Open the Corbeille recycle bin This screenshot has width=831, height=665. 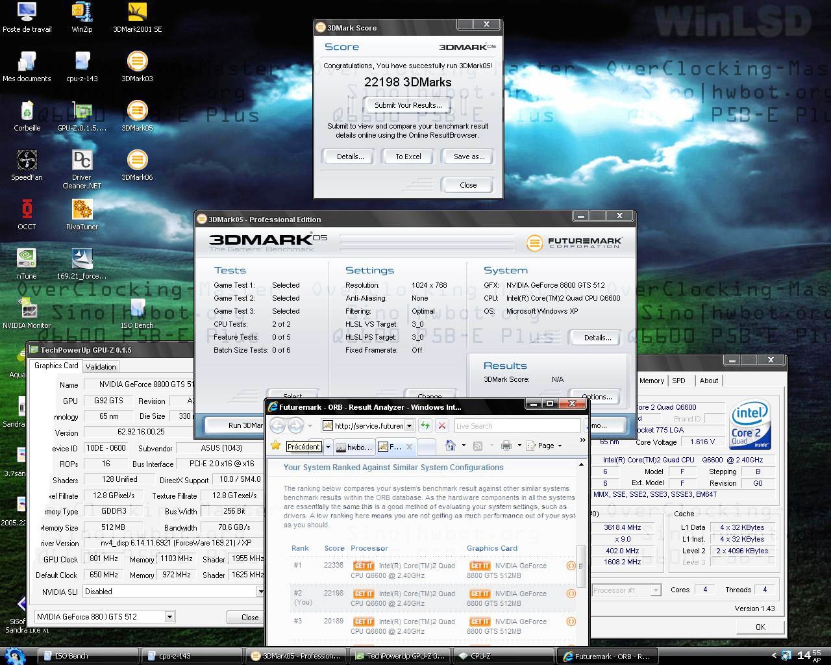(27, 116)
